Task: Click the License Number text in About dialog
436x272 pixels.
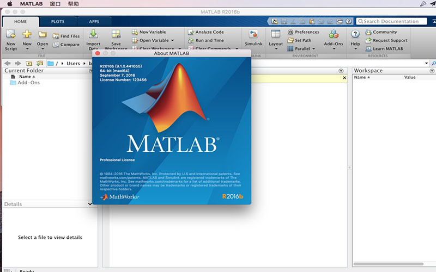Action: (x=123, y=80)
